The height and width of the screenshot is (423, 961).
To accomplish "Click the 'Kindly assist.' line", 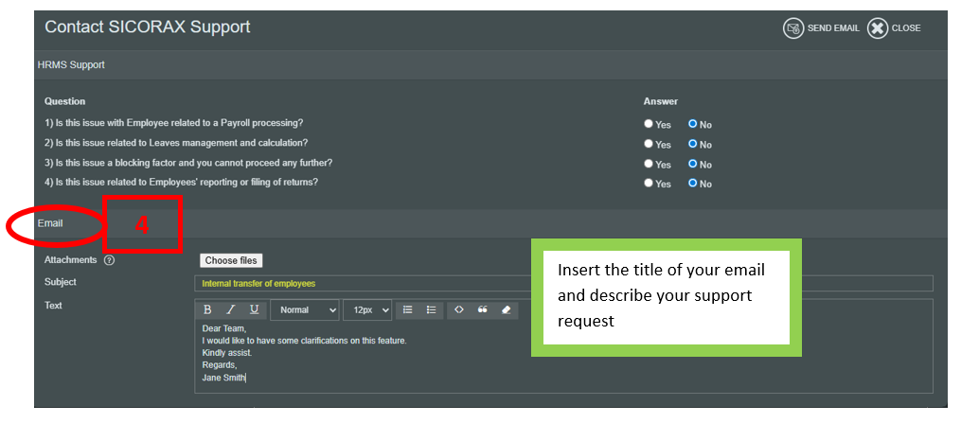I will (x=227, y=353).
